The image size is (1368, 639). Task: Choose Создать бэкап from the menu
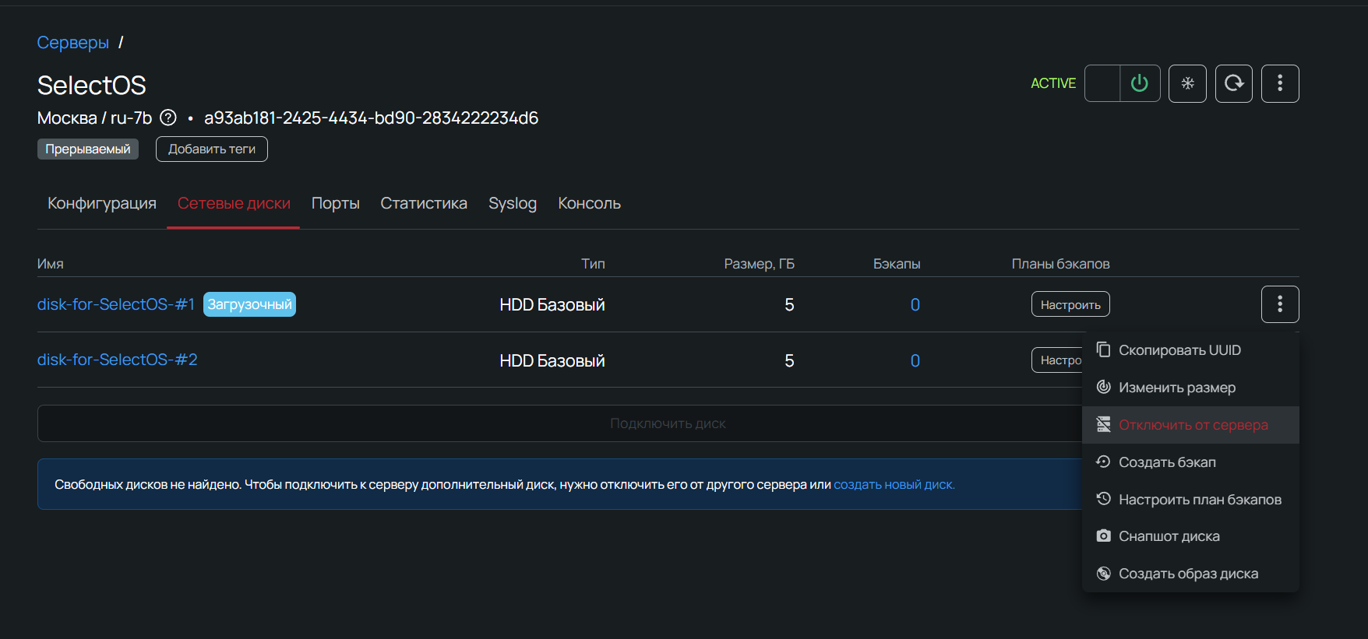click(1167, 462)
